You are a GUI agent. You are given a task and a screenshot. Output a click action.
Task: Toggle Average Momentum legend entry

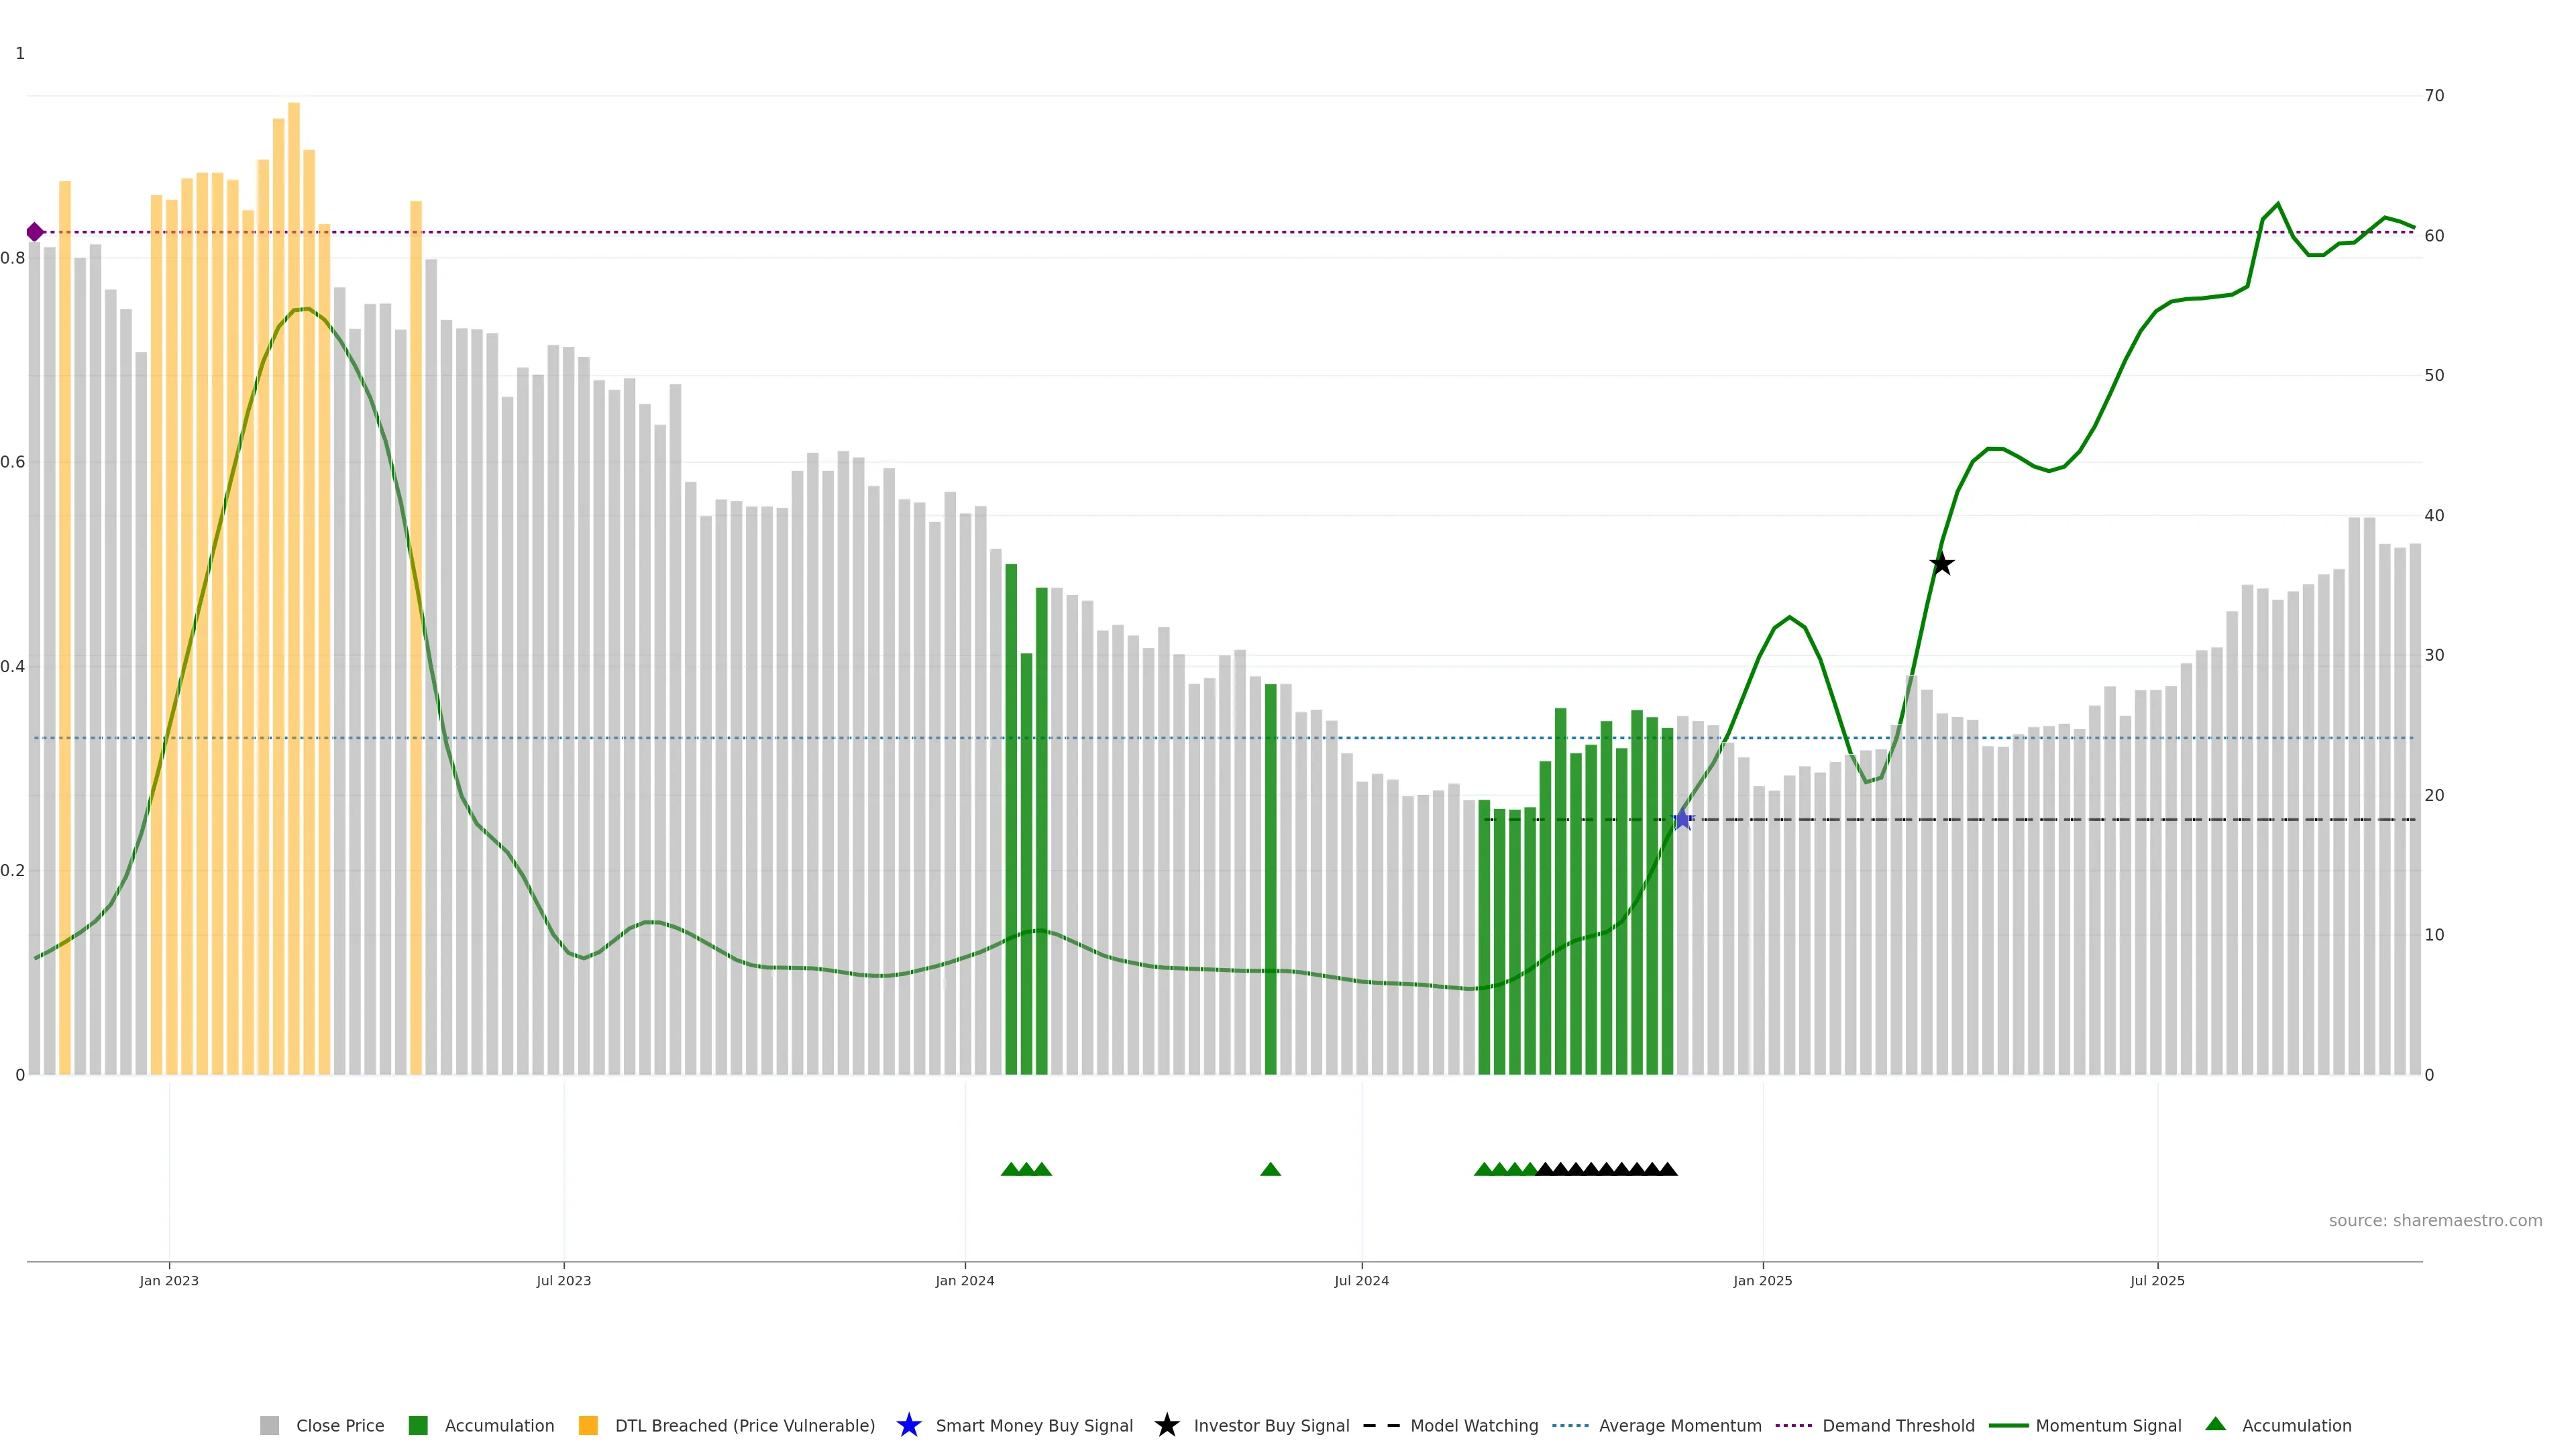[1679, 1425]
